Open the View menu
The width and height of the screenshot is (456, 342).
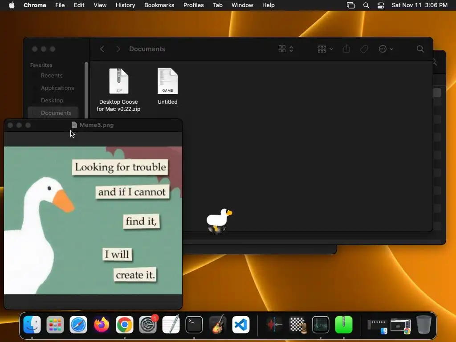[x=100, y=5]
